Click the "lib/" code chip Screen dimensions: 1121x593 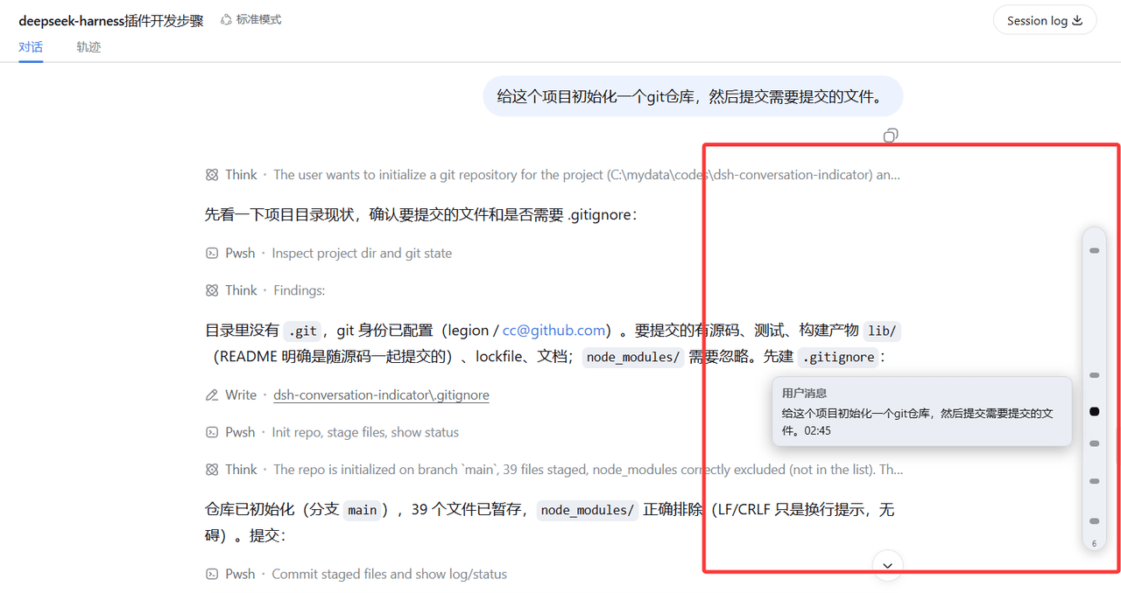pyautogui.click(x=881, y=331)
